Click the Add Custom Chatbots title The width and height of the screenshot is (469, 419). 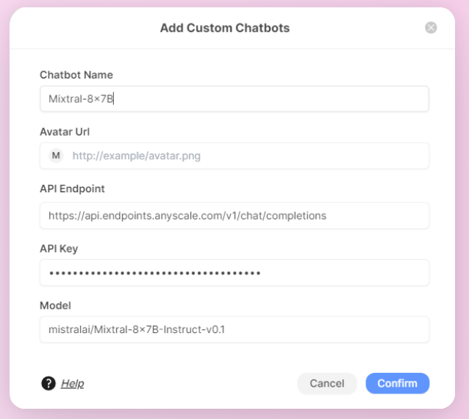tap(225, 28)
